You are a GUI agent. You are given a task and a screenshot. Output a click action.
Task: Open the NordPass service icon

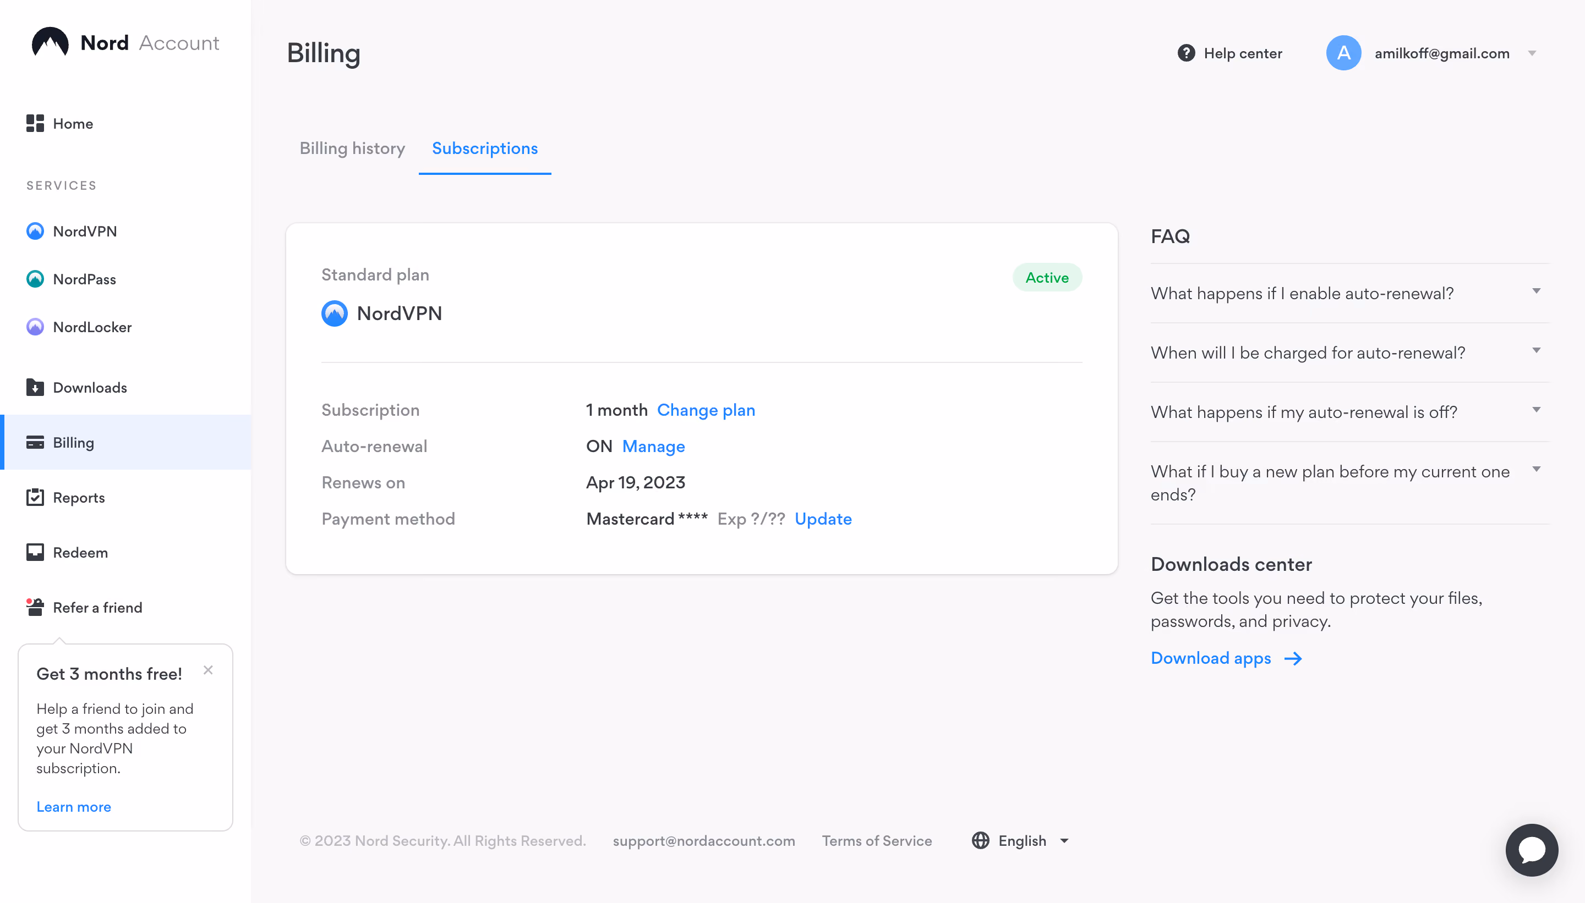pos(35,279)
